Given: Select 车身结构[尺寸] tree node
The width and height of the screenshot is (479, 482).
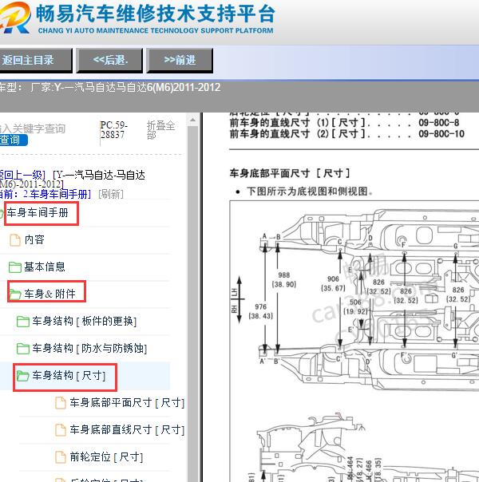Looking at the screenshot, I should (69, 375).
